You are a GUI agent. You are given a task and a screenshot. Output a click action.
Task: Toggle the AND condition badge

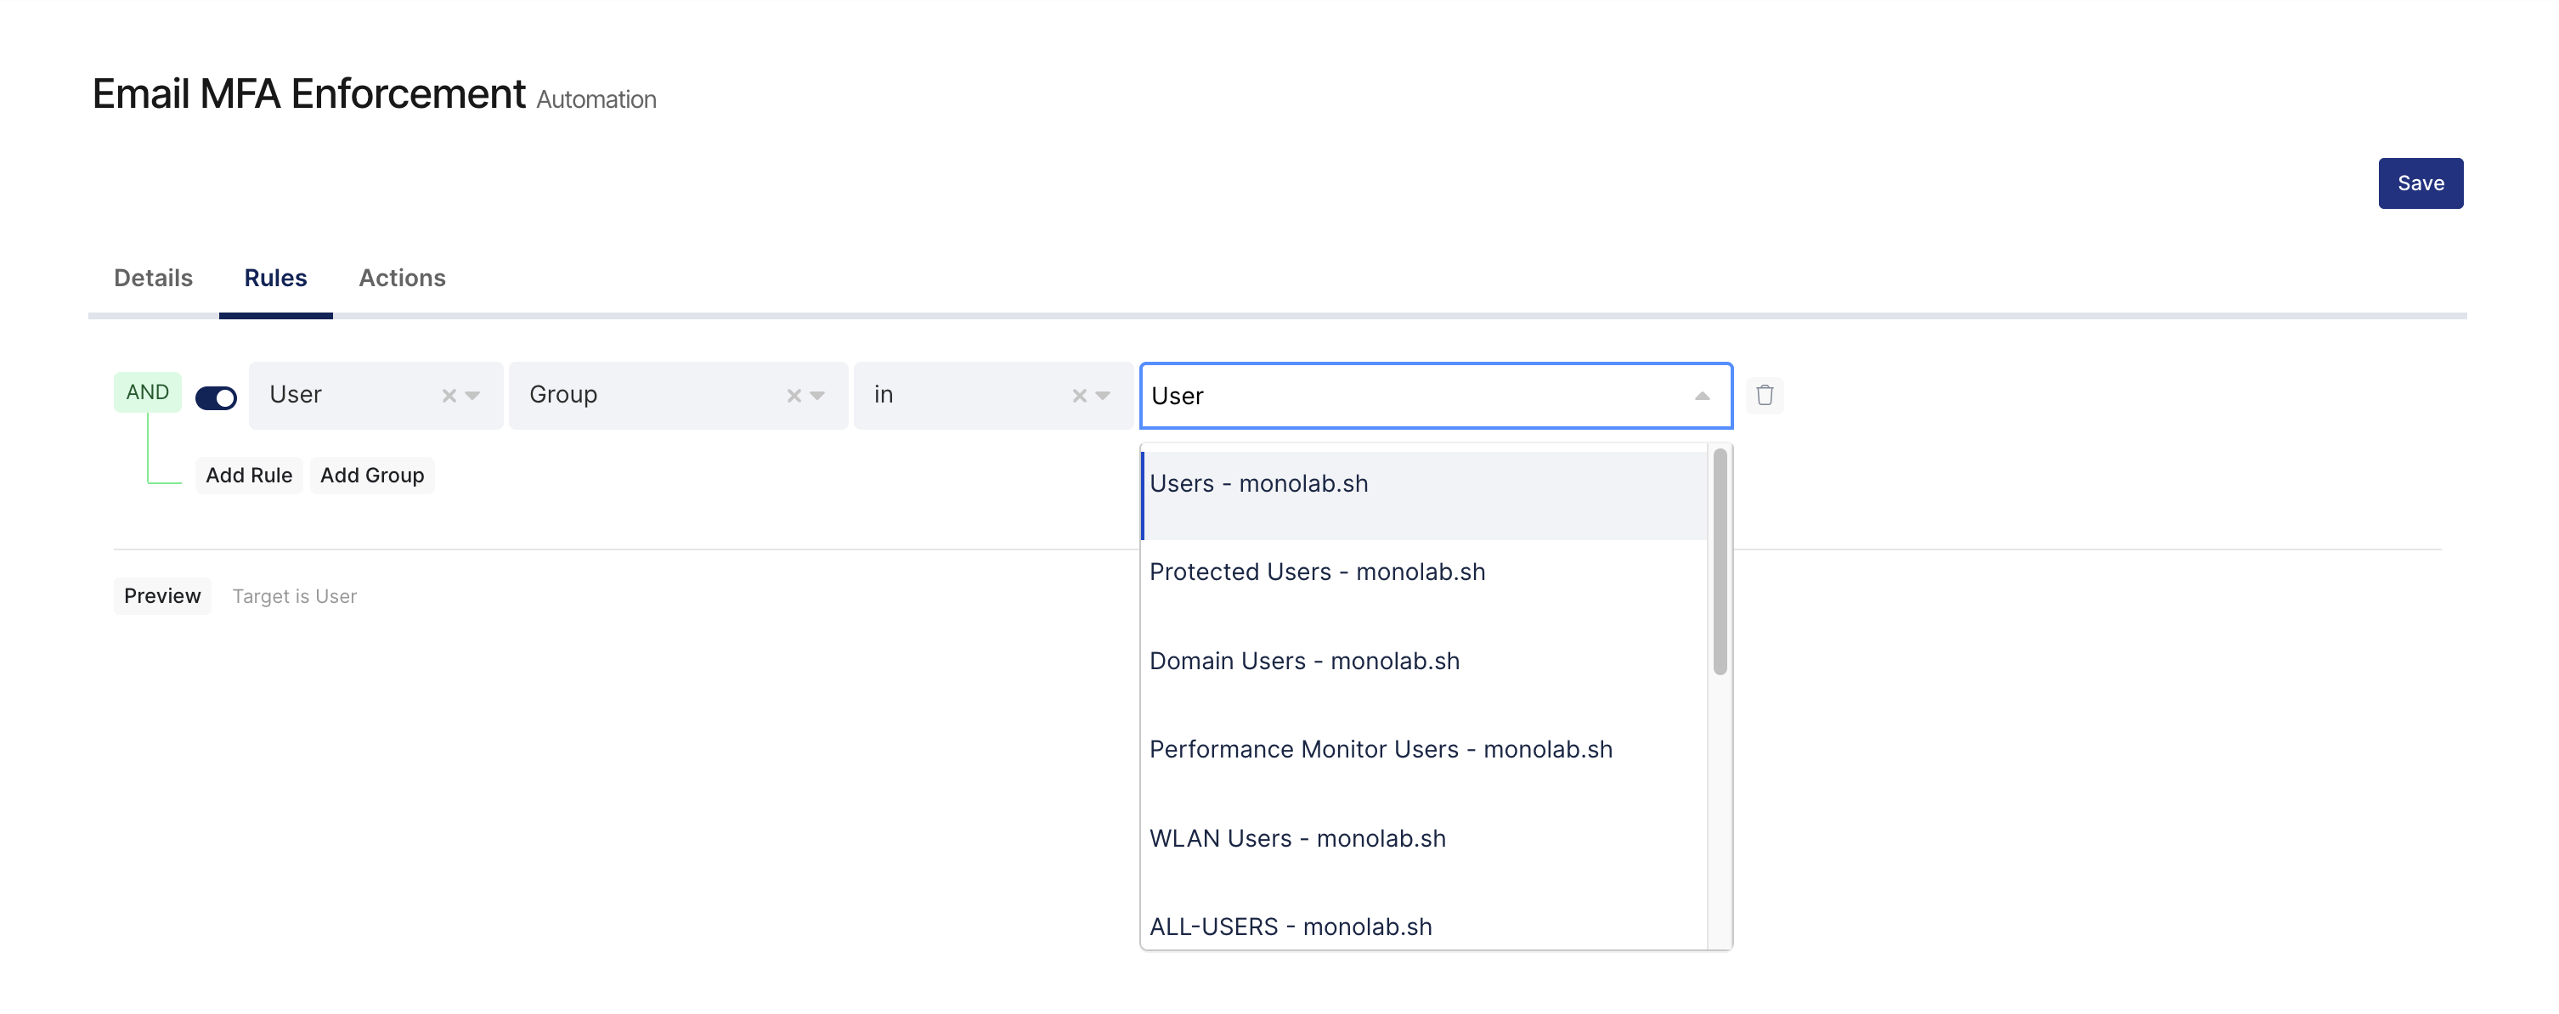coord(147,392)
